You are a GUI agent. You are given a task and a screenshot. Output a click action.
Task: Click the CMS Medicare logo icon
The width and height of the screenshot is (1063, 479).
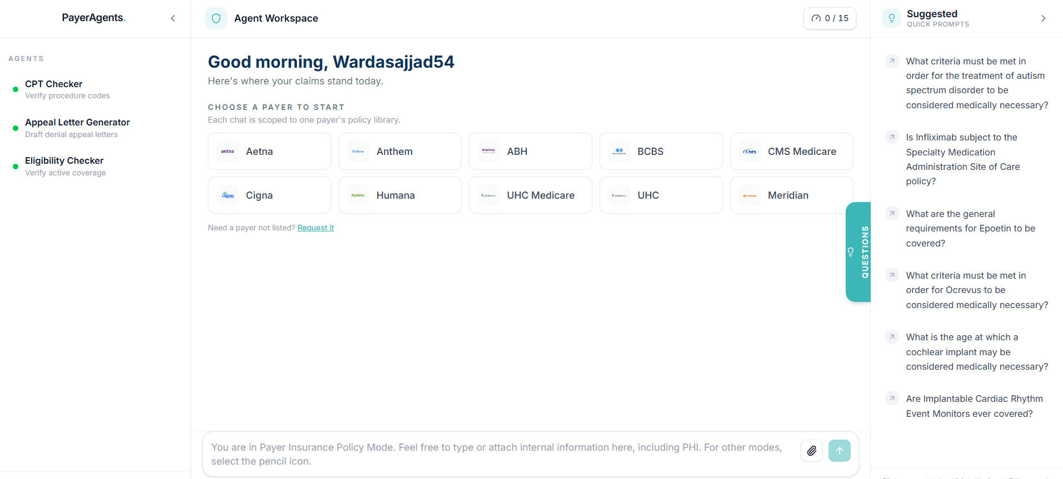[750, 151]
